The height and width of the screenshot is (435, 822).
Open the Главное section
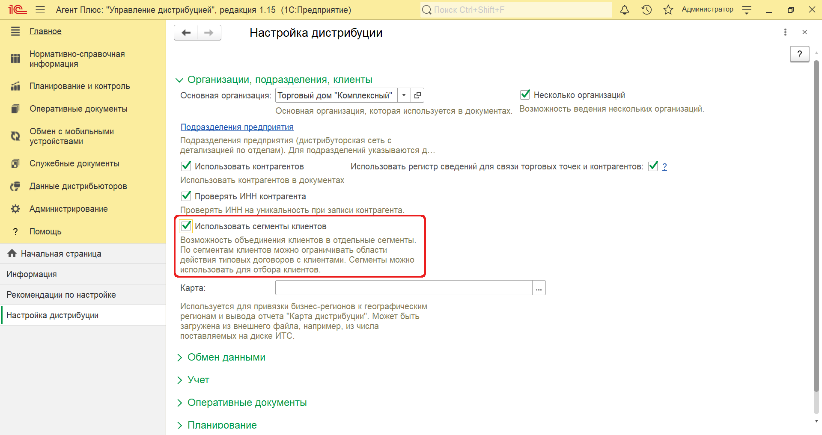[45, 31]
